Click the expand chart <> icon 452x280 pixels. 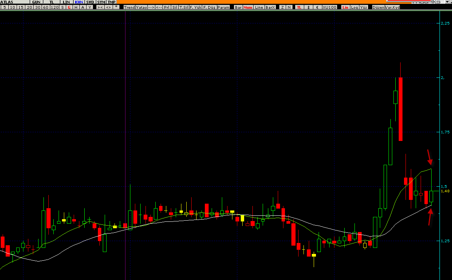point(108,7)
